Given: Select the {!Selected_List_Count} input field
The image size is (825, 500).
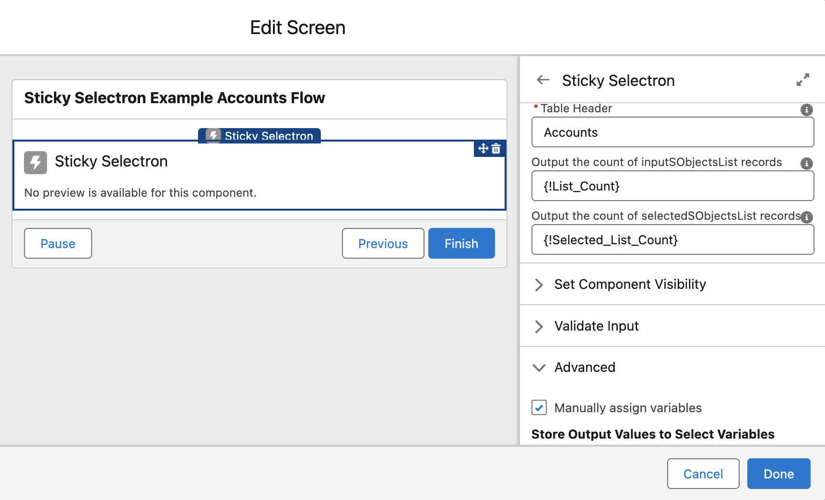Looking at the screenshot, I should tap(672, 239).
